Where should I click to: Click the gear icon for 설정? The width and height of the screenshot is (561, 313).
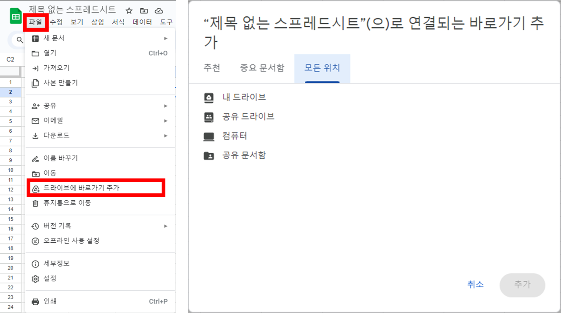coord(35,278)
